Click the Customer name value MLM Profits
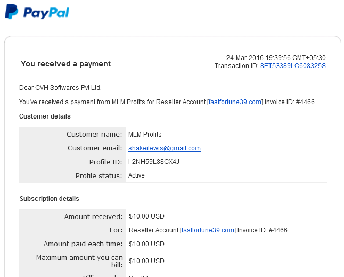The width and height of the screenshot is (344, 277). [x=145, y=134]
